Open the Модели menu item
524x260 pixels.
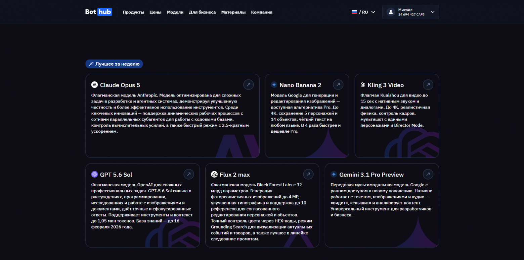click(175, 12)
